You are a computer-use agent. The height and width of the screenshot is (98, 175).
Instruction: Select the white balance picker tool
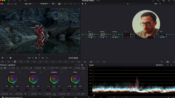click(x=5, y=68)
